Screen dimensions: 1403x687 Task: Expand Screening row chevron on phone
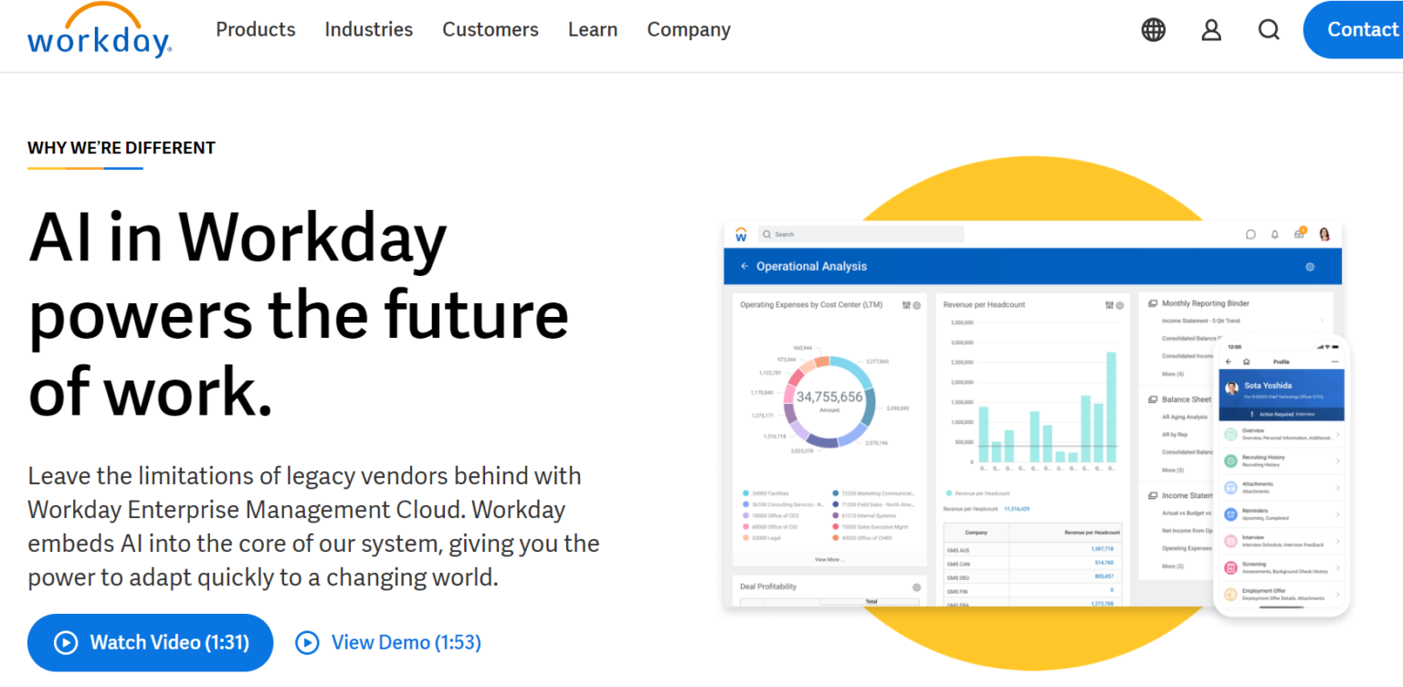1338,567
